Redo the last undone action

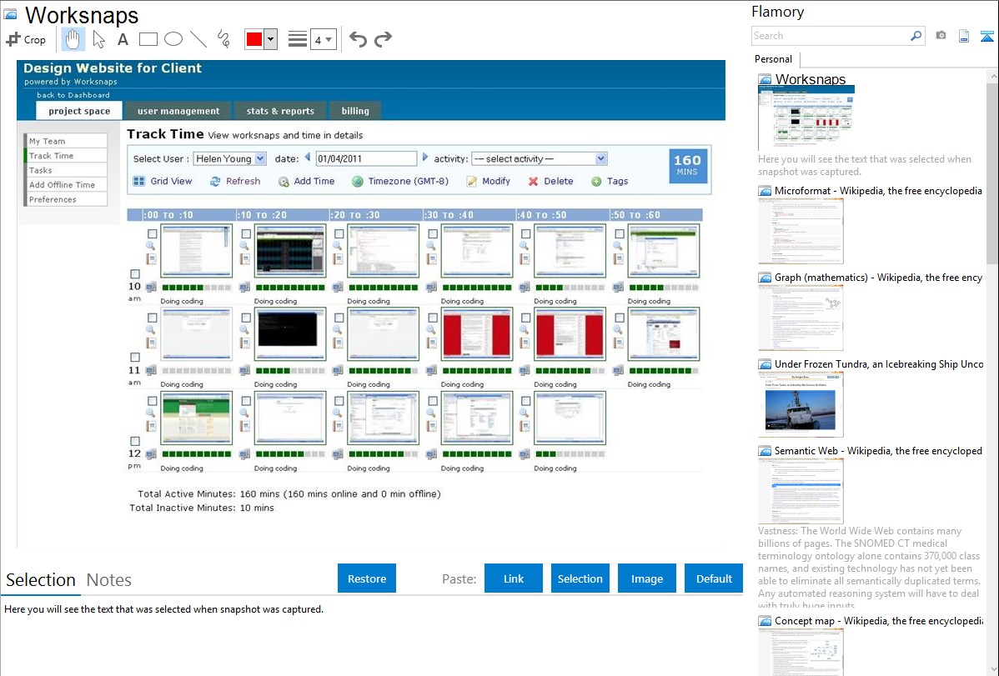383,39
